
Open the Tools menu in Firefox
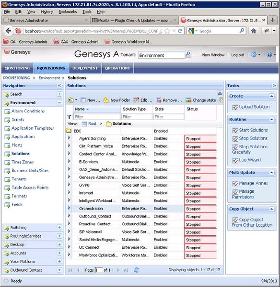(87, 11)
